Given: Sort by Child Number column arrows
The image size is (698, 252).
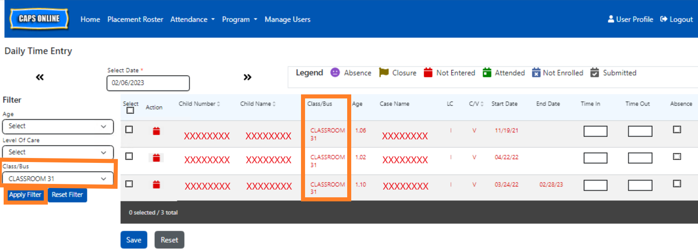Looking at the screenshot, I should [x=218, y=104].
